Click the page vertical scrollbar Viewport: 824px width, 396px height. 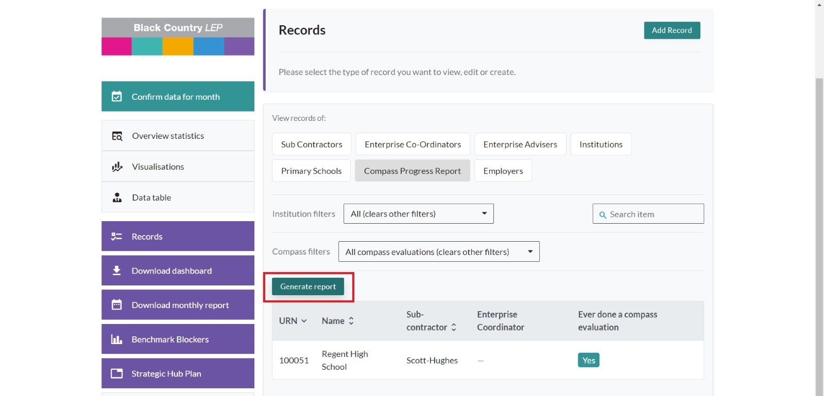819,231
